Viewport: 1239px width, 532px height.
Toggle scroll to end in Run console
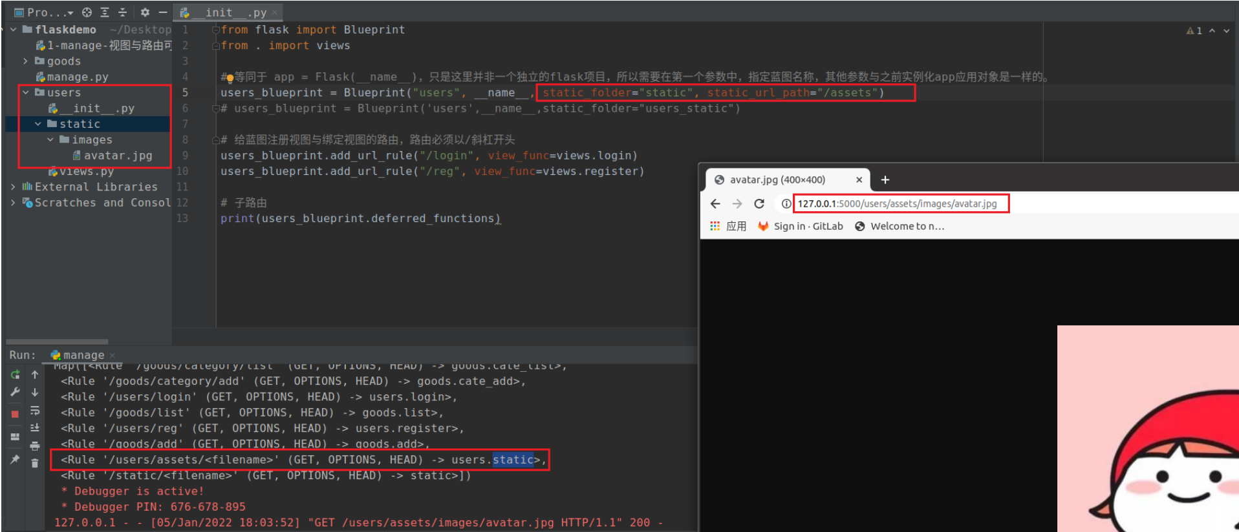[x=35, y=427]
